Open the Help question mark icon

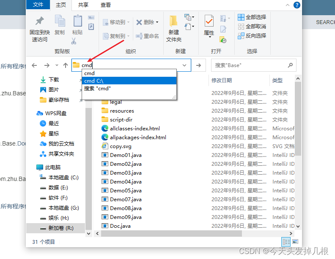297,5
